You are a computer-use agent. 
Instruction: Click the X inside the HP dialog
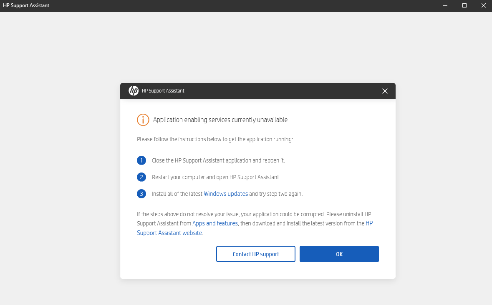click(384, 91)
